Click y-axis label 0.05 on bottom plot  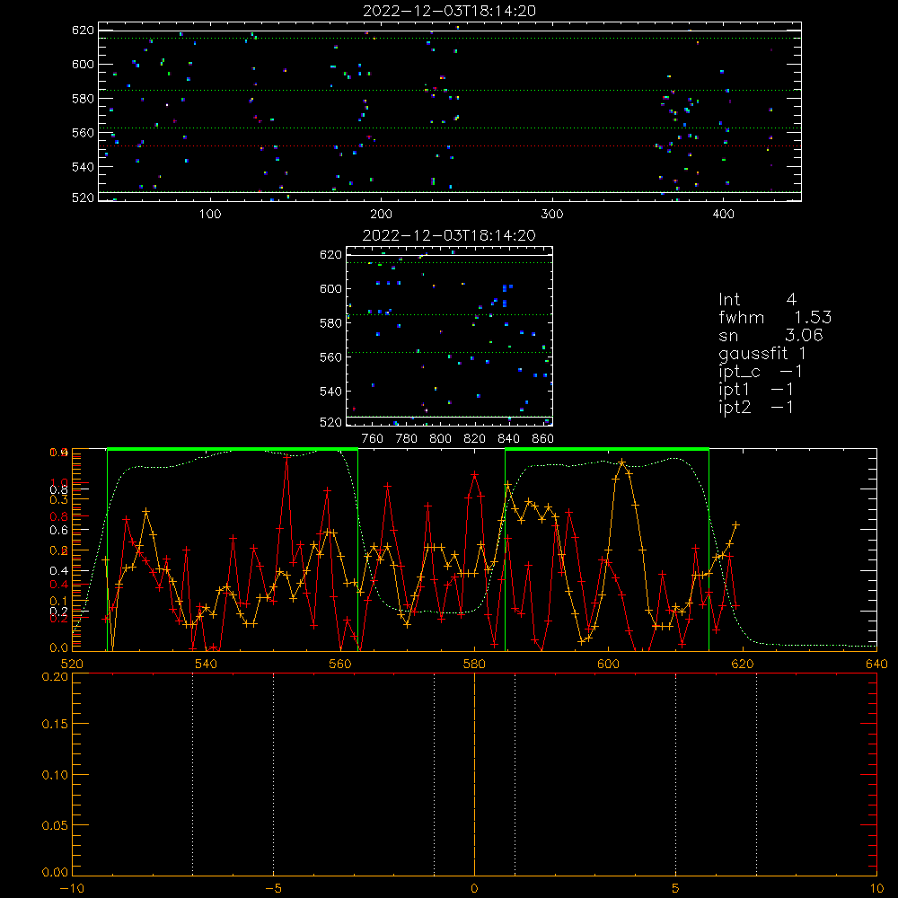(x=55, y=825)
